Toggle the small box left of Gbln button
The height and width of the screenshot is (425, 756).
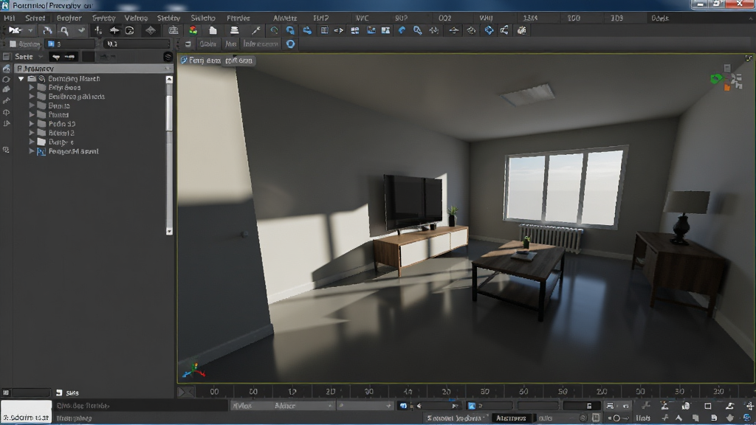(188, 44)
